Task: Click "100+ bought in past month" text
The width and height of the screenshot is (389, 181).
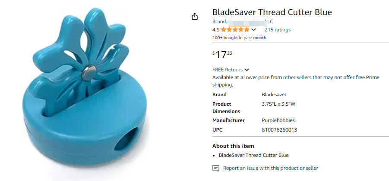Action: pos(239,37)
